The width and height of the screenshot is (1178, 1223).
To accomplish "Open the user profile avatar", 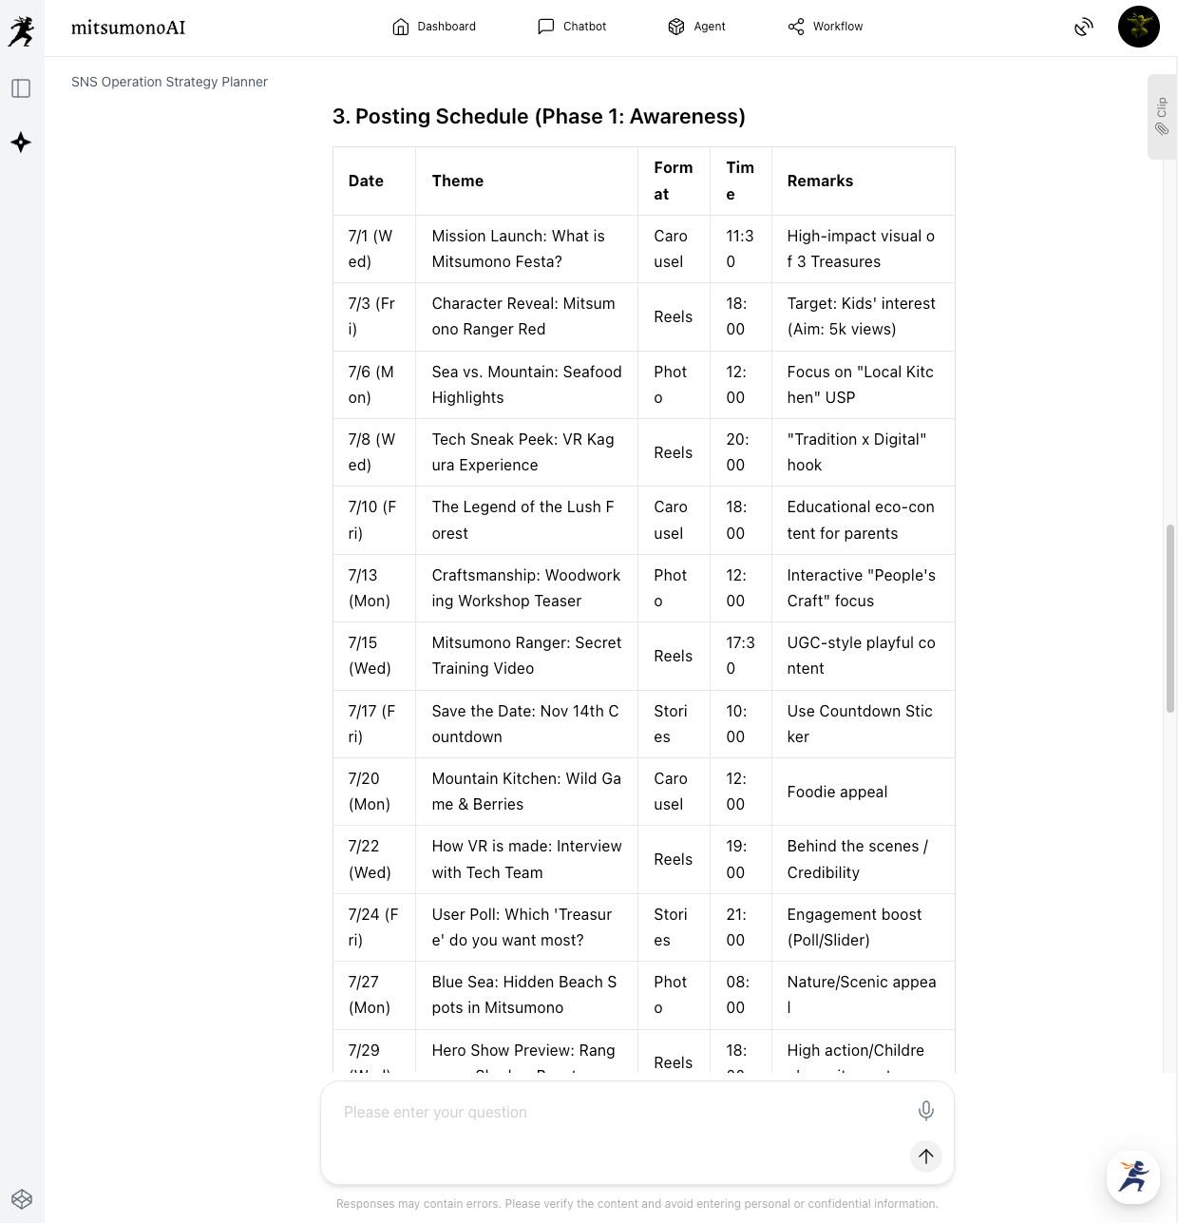I will point(1138,27).
